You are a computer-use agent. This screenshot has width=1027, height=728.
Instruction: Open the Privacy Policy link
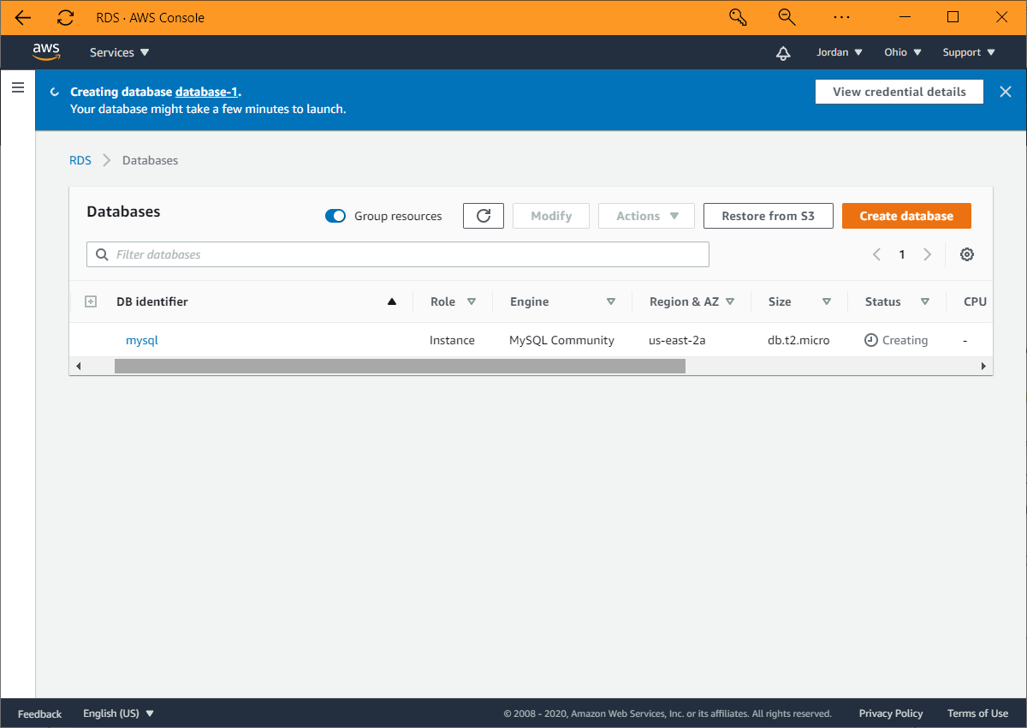pos(891,713)
